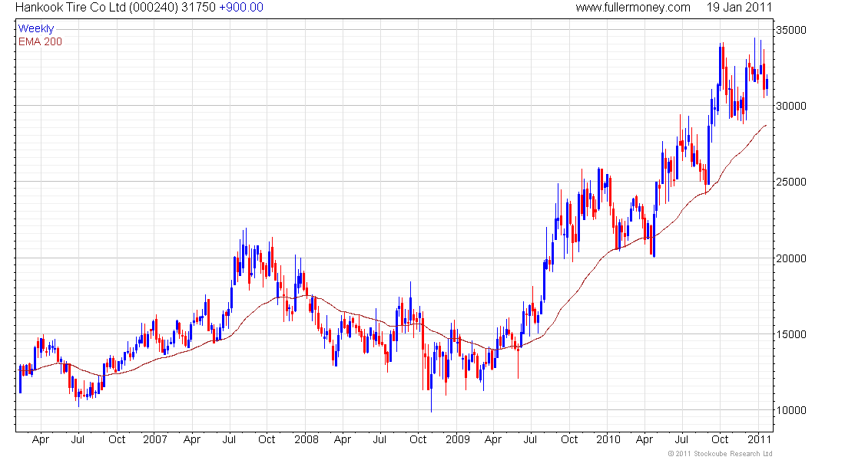Click the 19 Jan 2011 date
Image resolution: width=845 pixels, height=460 pixels.
[739, 8]
